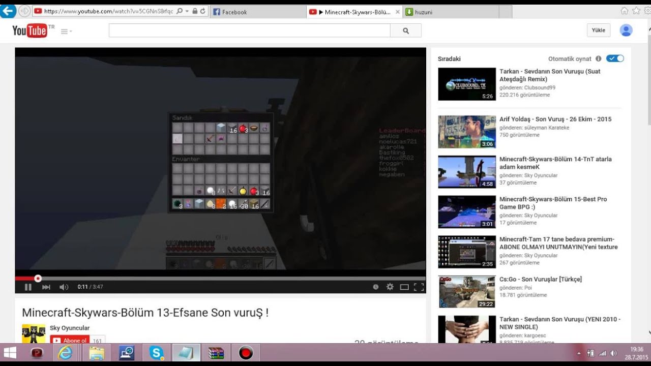
Task: Switch to the huzuni tab
Action: 451,12
